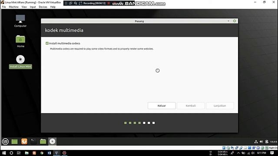Show hidden Windows tray icons chevron
The image size is (278, 156).
click(x=238, y=153)
